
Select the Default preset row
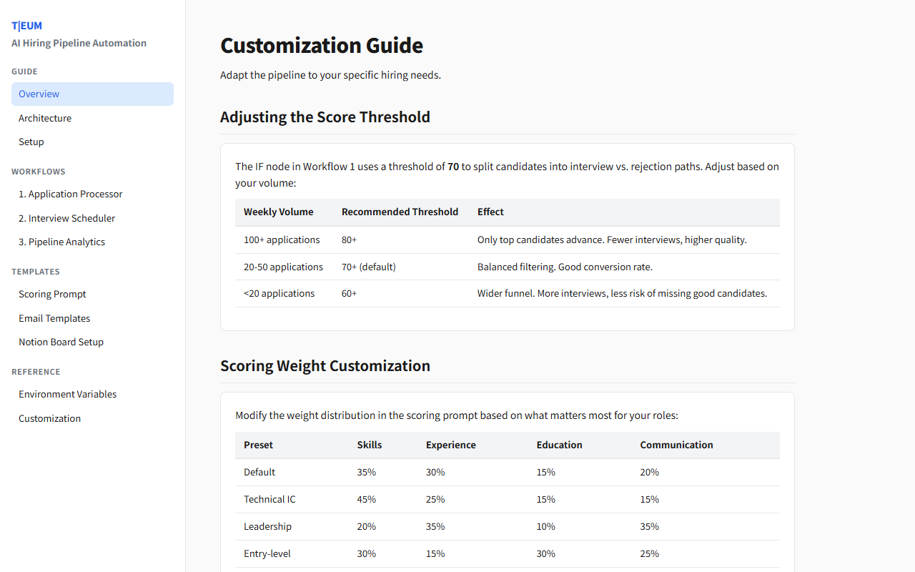click(x=259, y=472)
